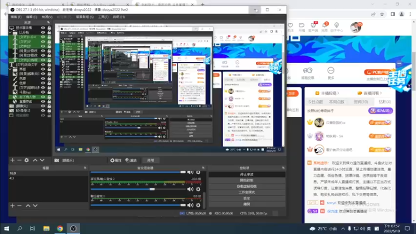Hide the [文字]公告板 source

tap(43, 60)
